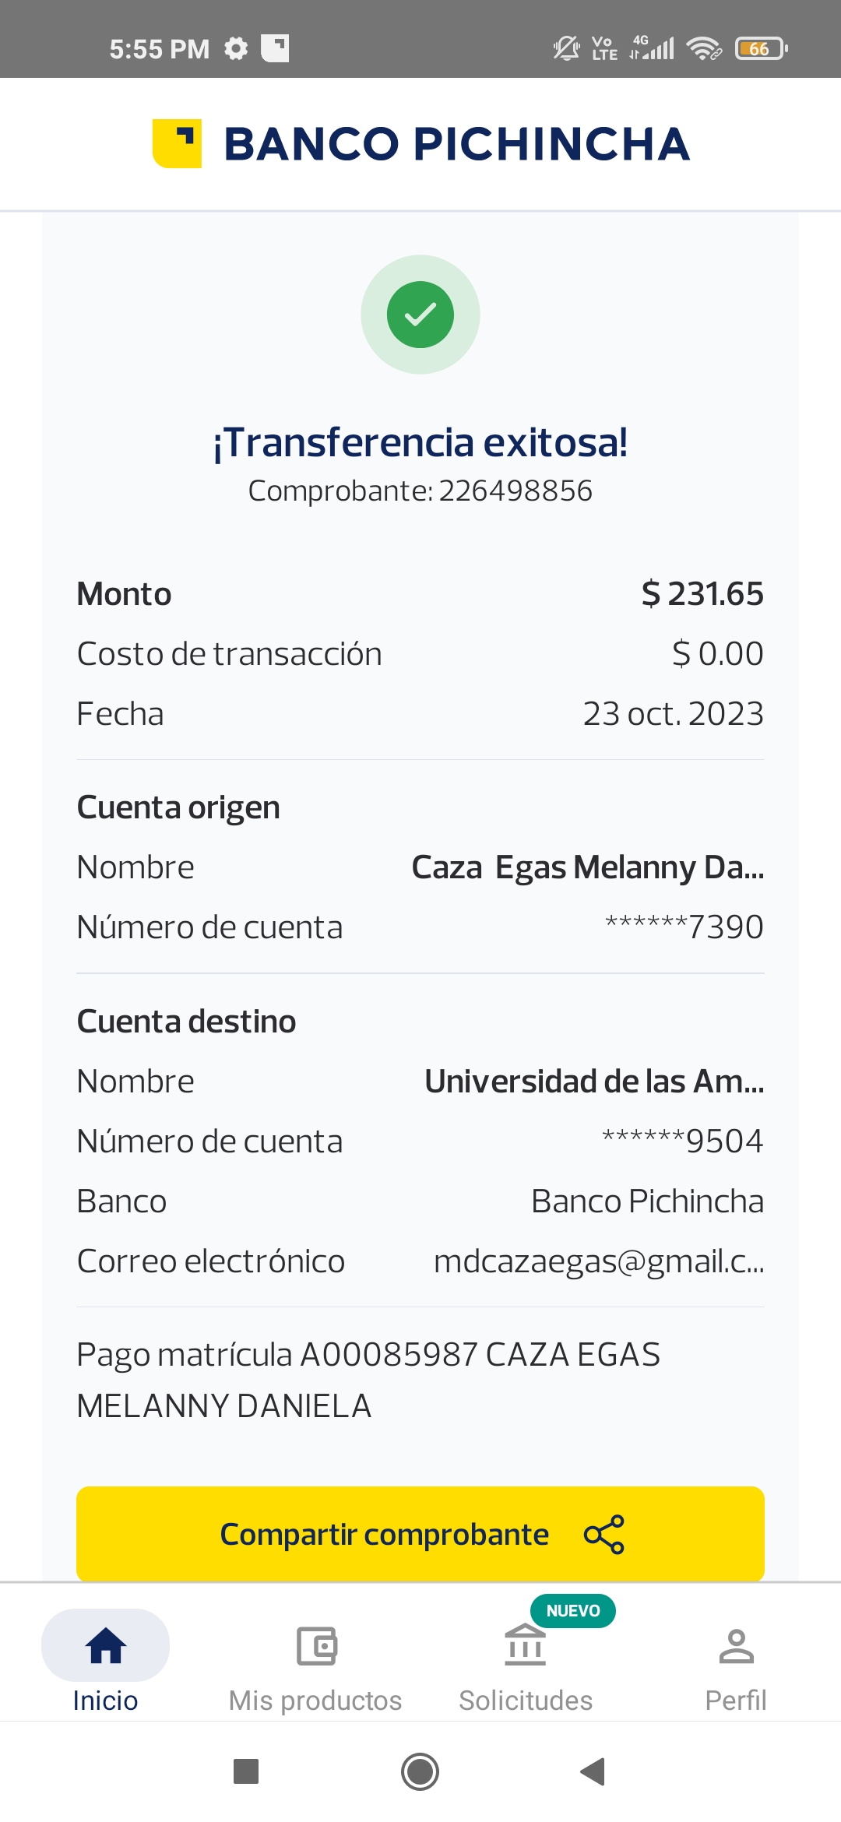Tap the green success checkmark icon

420,315
